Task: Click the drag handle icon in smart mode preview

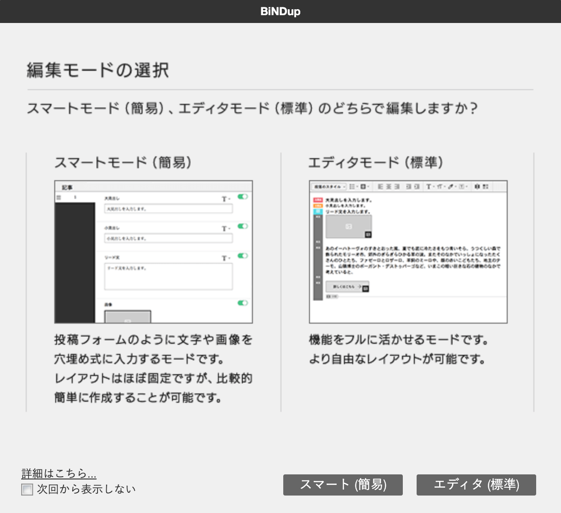Action: tap(59, 198)
